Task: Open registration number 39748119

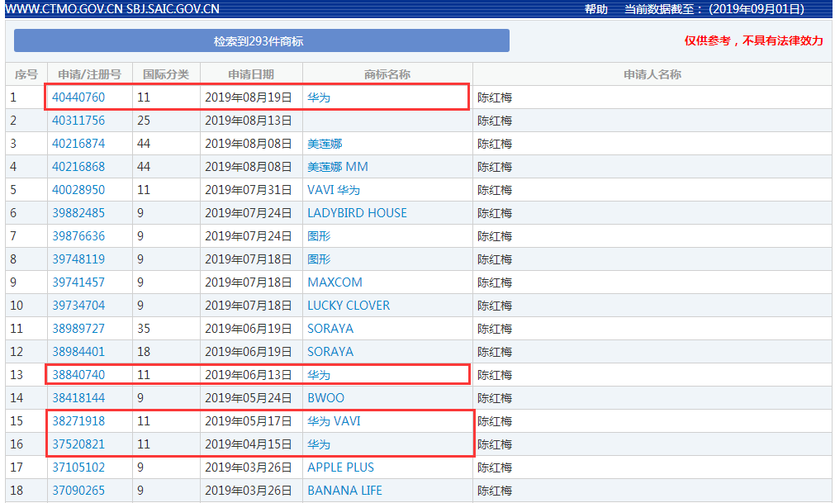Action: 78,259
